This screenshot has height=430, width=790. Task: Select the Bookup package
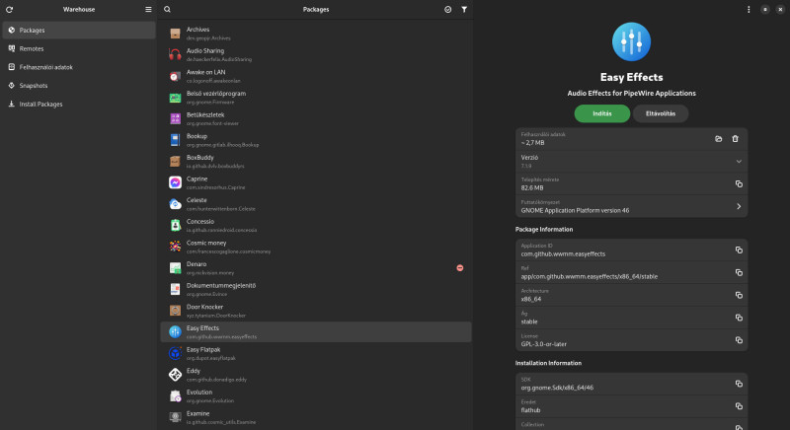coord(316,140)
